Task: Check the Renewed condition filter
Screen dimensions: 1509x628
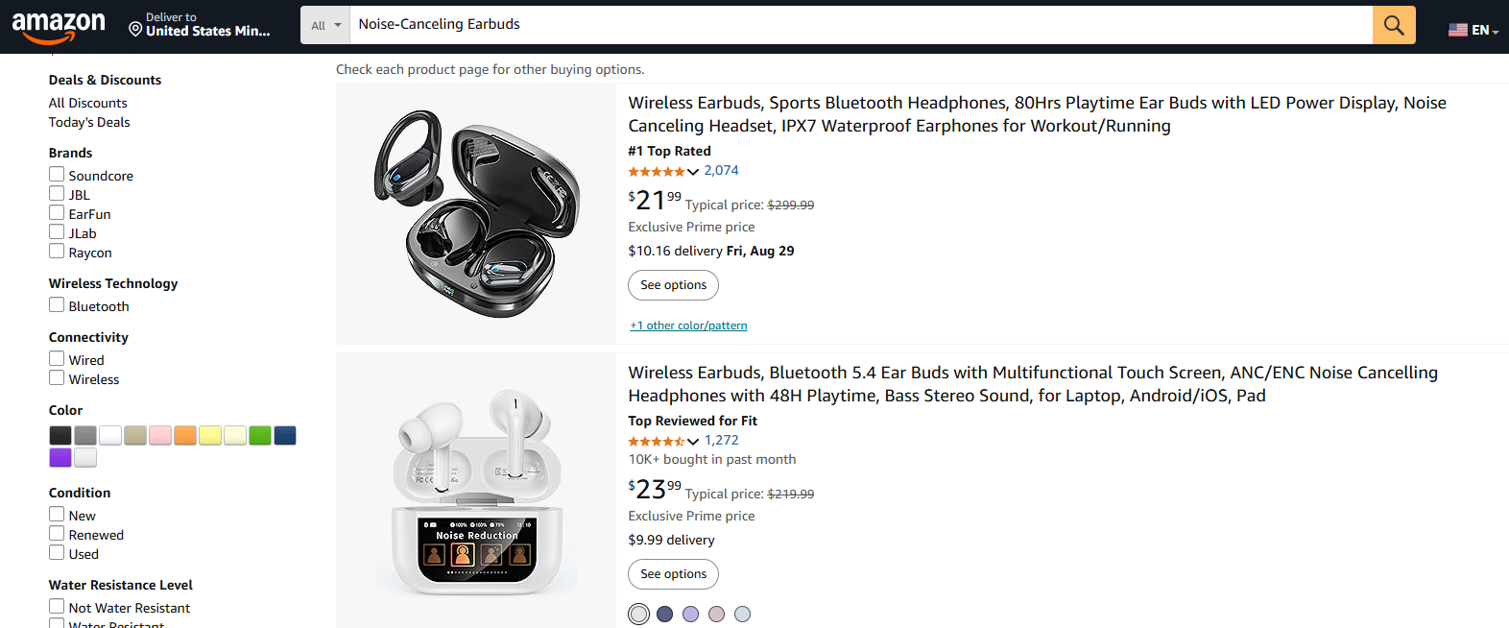Action: point(57,534)
